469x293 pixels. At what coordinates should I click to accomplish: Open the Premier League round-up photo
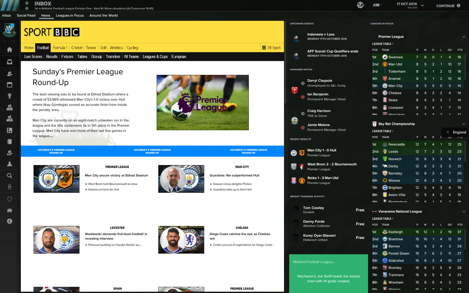203,103
